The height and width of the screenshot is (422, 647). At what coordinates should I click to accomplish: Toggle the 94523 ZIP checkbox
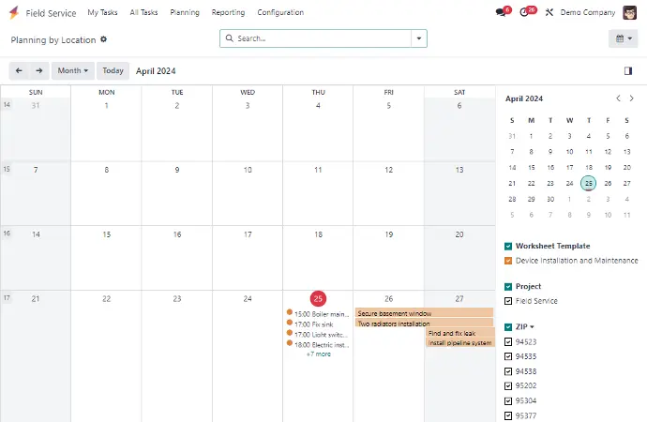(508, 342)
